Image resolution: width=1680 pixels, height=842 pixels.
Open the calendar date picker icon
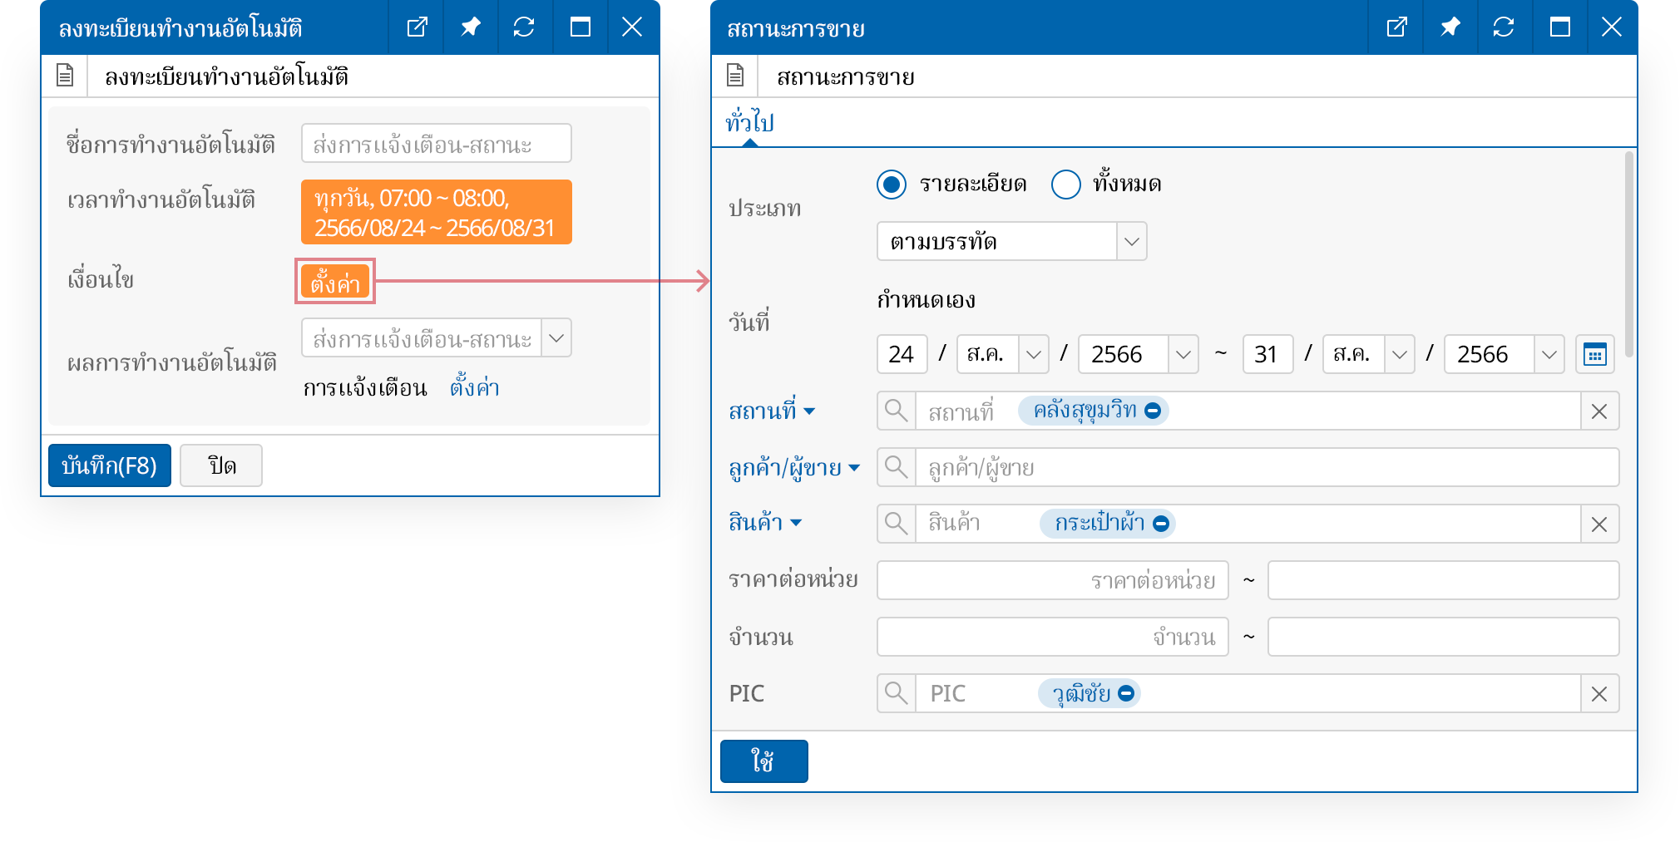click(x=1594, y=355)
